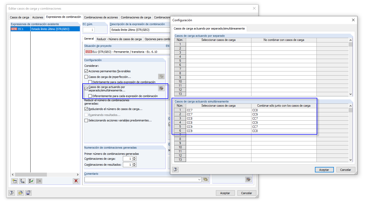
Task: Select the General sub-tab
Action: coord(89,39)
